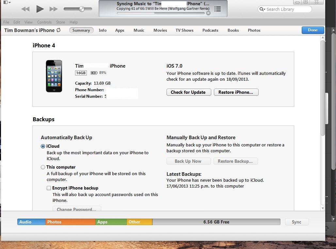Click the Change Password... button
336x249 pixels.
click(x=77, y=209)
